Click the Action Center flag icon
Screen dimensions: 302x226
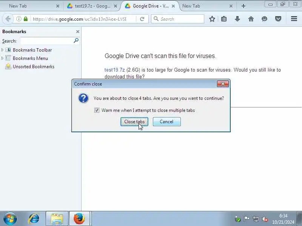click(247, 219)
